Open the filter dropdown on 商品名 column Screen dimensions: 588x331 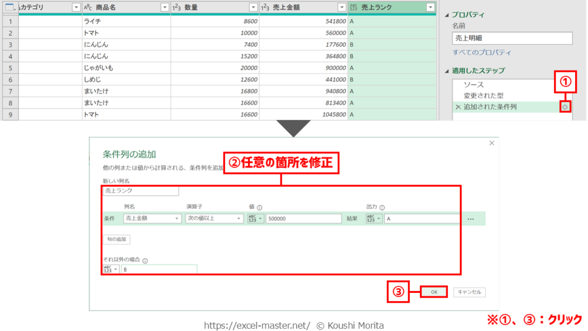click(x=165, y=7)
